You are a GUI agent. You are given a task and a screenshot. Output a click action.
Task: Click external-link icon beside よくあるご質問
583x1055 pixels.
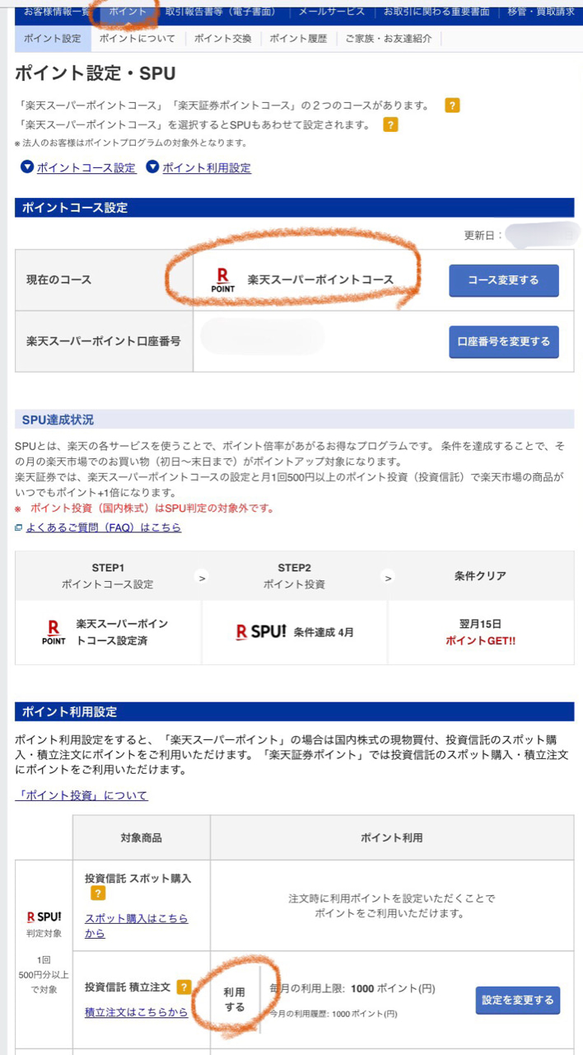[x=19, y=527]
